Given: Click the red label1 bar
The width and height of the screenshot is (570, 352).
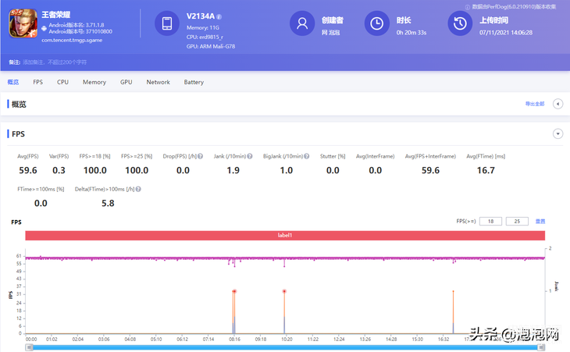Looking at the screenshot, I should (284, 235).
